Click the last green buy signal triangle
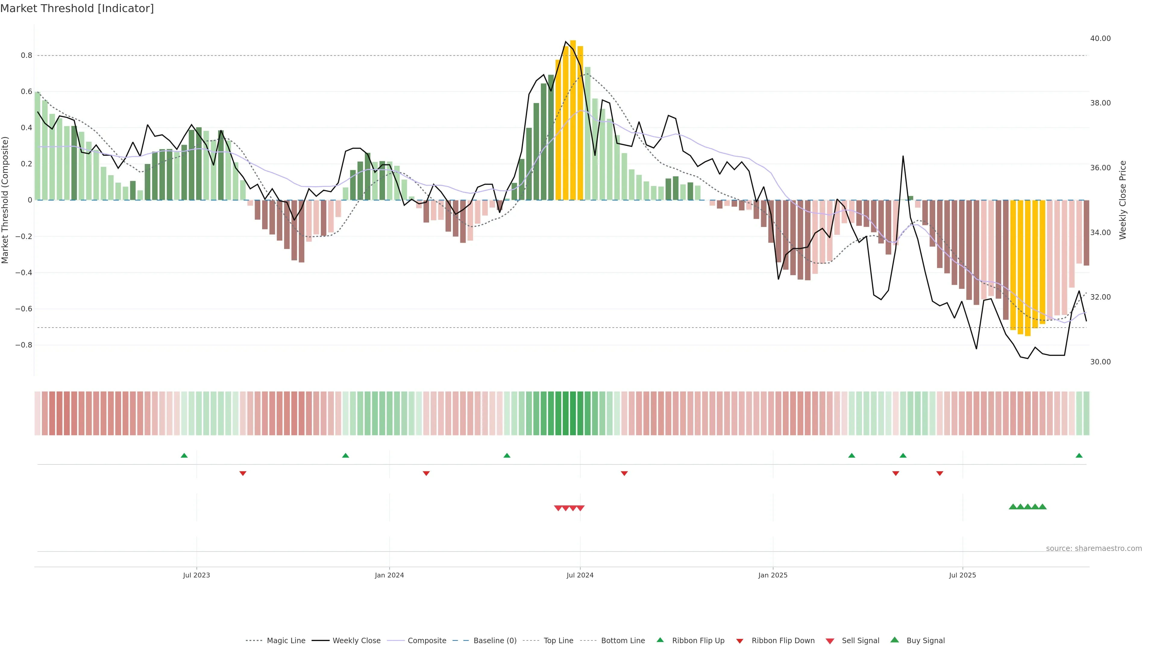Image resolution: width=1157 pixels, height=651 pixels. tap(1043, 507)
